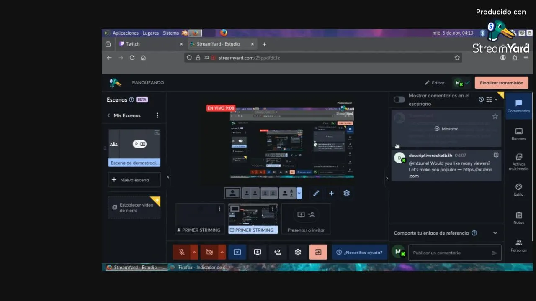Click the Publicar un comentario field
Screen dimensions: 536x301
455,253
